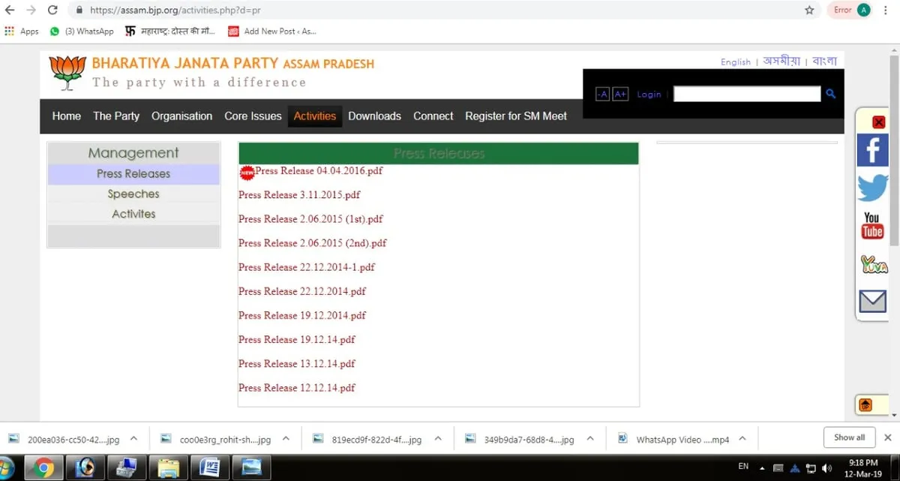Select Activites in Management sidebar

tap(133, 214)
